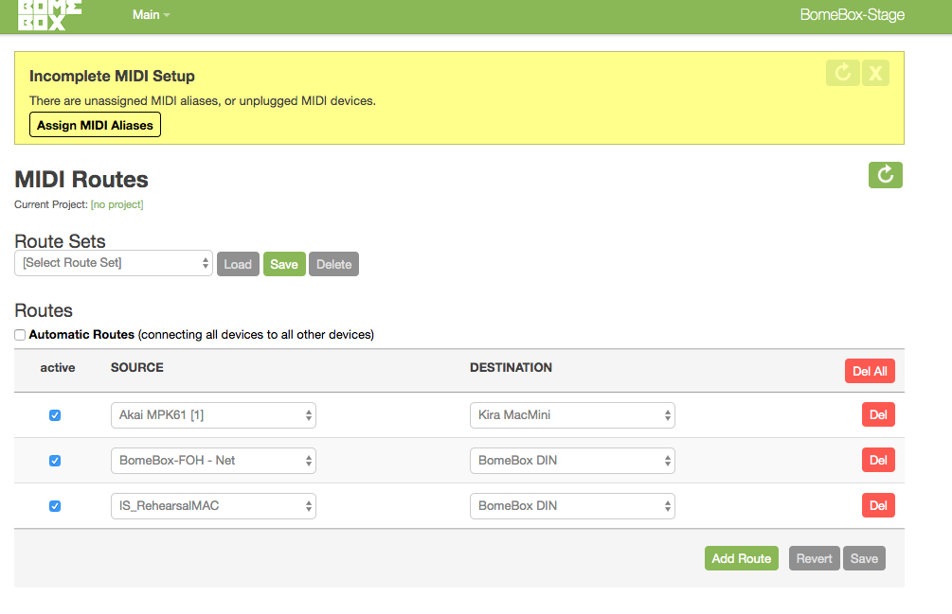Delete the selected route set

[334, 264]
